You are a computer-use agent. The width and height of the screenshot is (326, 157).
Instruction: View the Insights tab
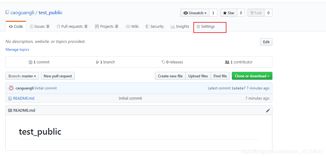tap(180, 27)
